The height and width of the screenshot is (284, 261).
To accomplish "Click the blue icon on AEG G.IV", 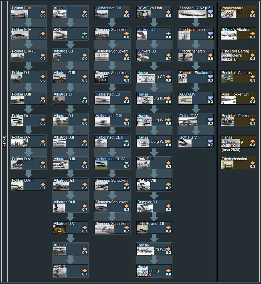I will pos(210,98).
